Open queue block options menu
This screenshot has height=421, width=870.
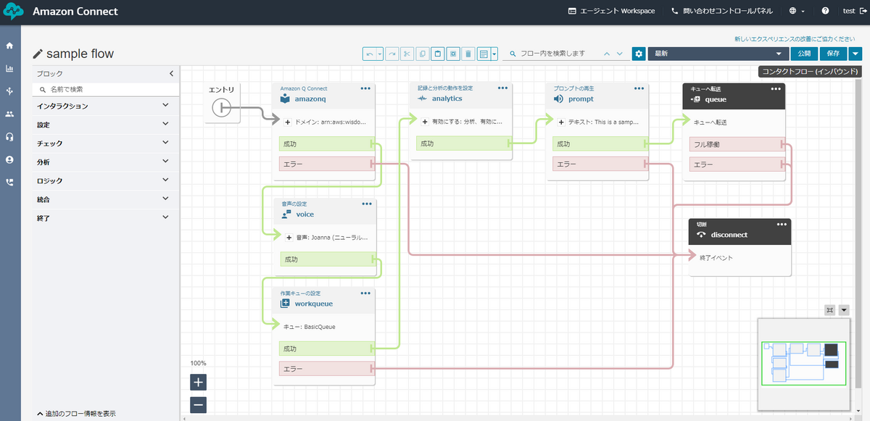(x=776, y=88)
